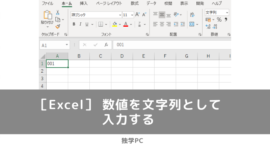Viewport: 270px width, 152px height.
Task: Click the paste clipboard icon
Action: point(47,15)
